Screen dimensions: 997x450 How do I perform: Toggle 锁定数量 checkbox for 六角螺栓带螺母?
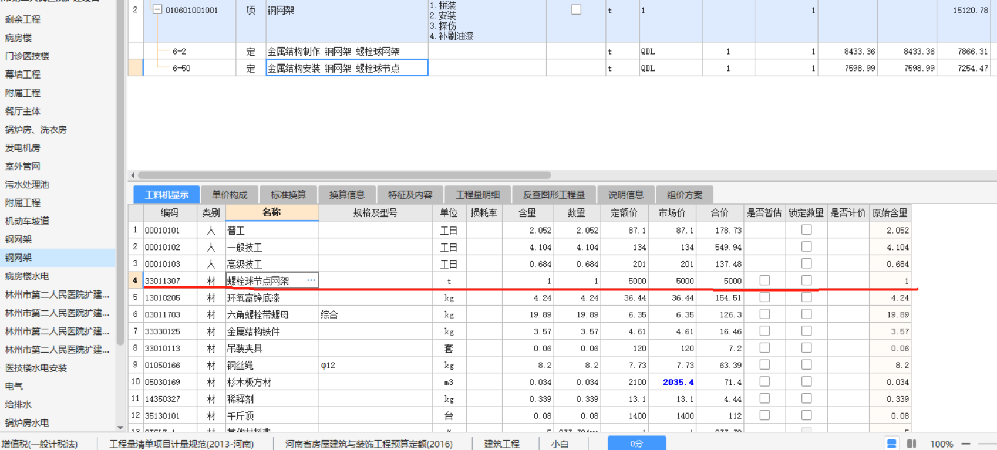(x=806, y=314)
